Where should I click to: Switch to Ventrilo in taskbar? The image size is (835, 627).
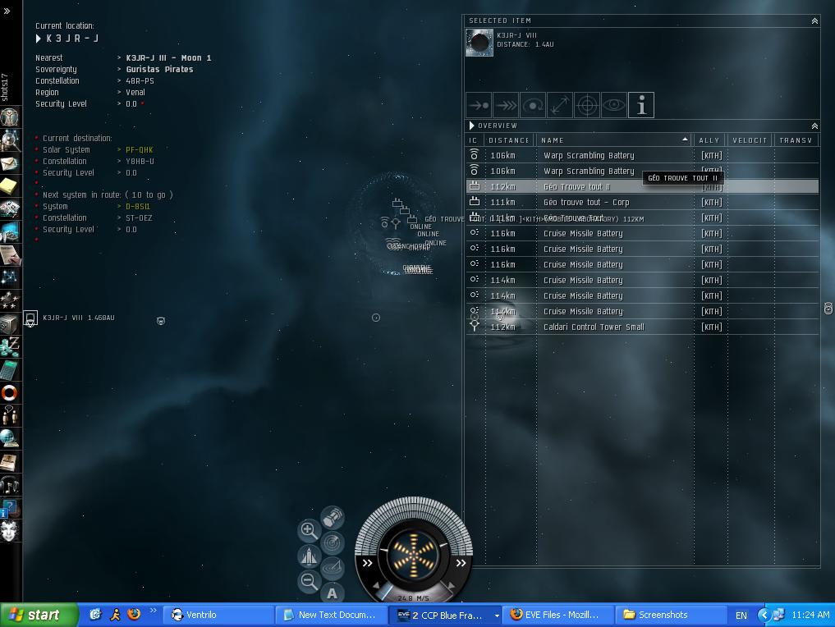point(218,615)
